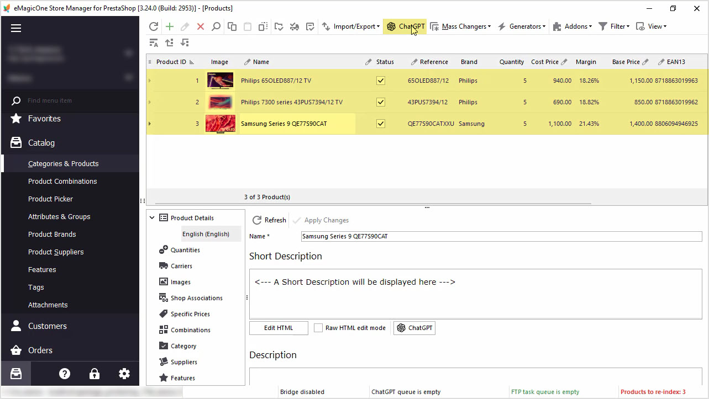709x399 pixels.
Task: Open the Filter dropdown
Action: coord(614,26)
